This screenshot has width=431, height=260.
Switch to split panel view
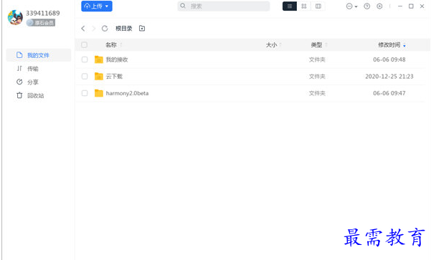tap(318, 6)
